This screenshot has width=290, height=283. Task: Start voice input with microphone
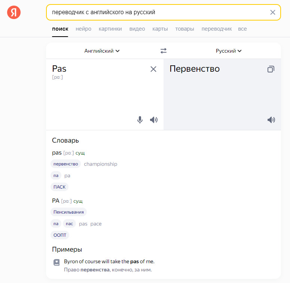pyautogui.click(x=140, y=120)
